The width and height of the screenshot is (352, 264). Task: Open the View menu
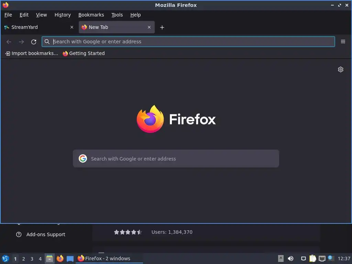pos(41,15)
